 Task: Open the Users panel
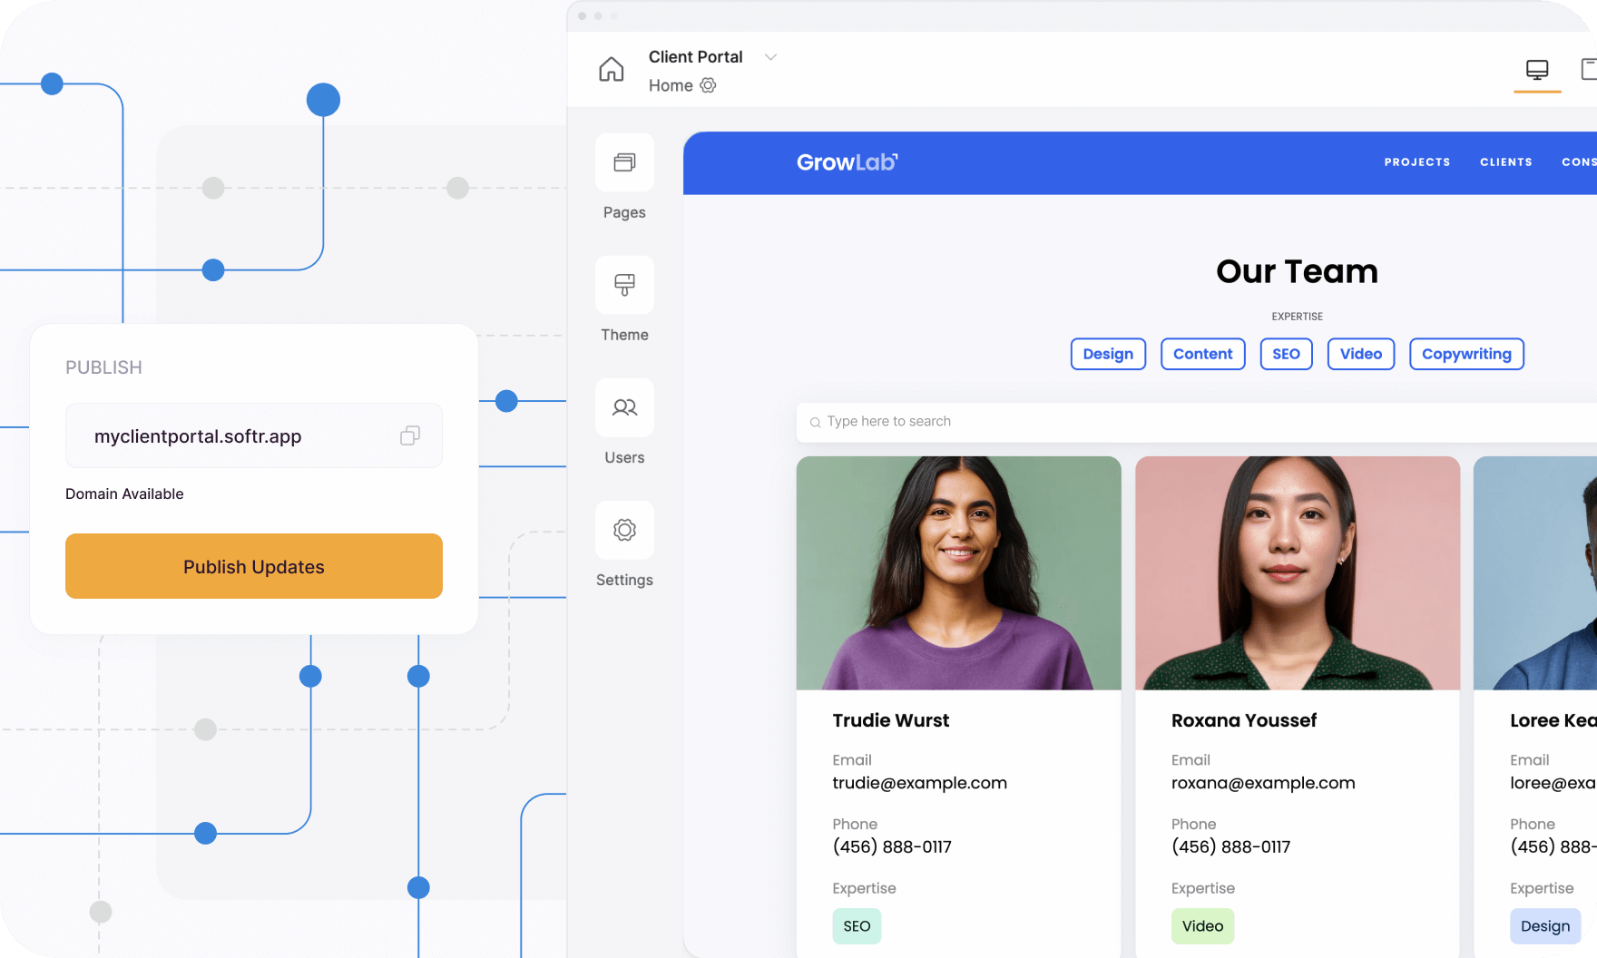point(624,407)
